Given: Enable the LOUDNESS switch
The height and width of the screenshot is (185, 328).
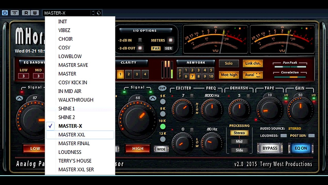Looking at the screenshot, I should pyautogui.click(x=283, y=136).
